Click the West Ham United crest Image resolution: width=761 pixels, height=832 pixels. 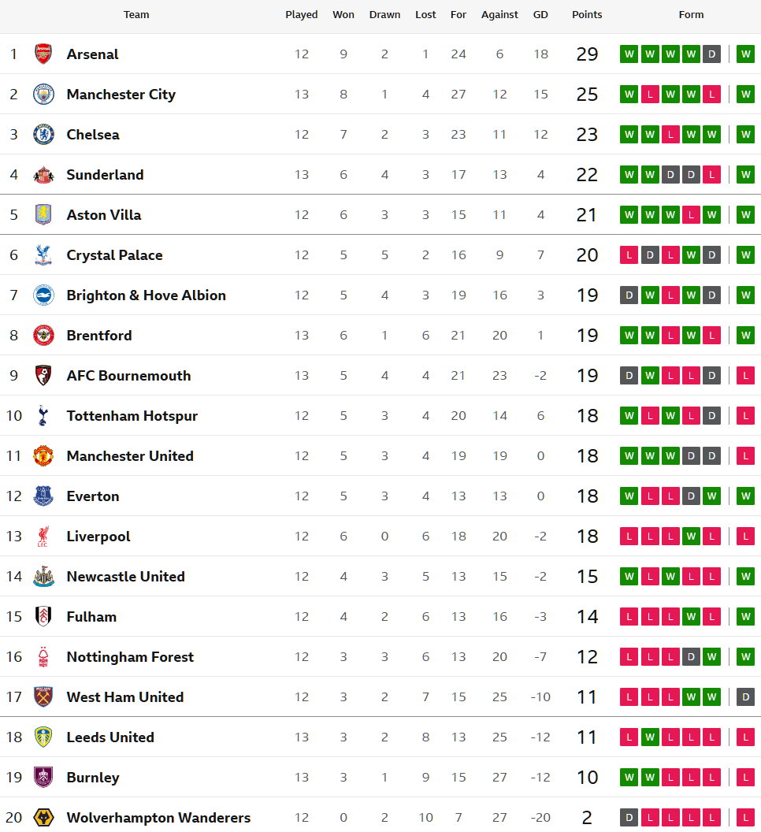(x=43, y=696)
